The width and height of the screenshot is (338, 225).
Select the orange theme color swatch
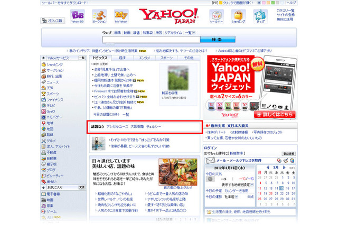click(268, 3)
